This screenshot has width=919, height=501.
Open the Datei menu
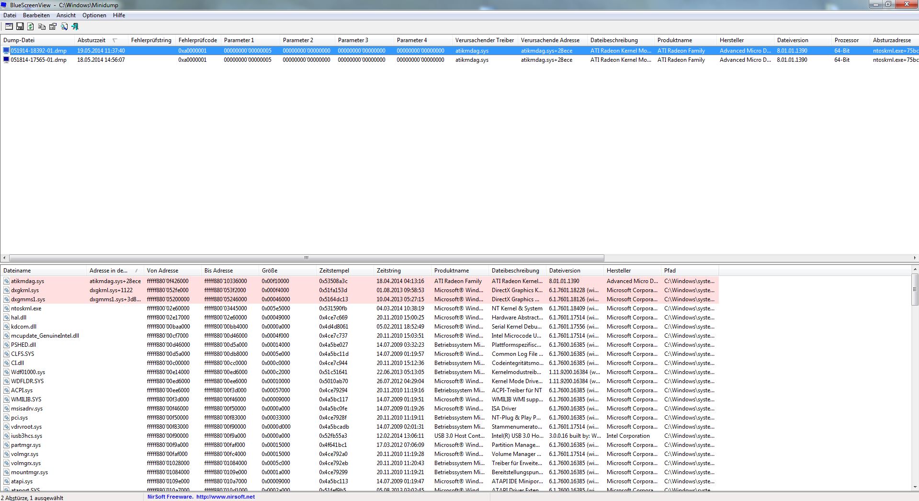click(x=10, y=15)
